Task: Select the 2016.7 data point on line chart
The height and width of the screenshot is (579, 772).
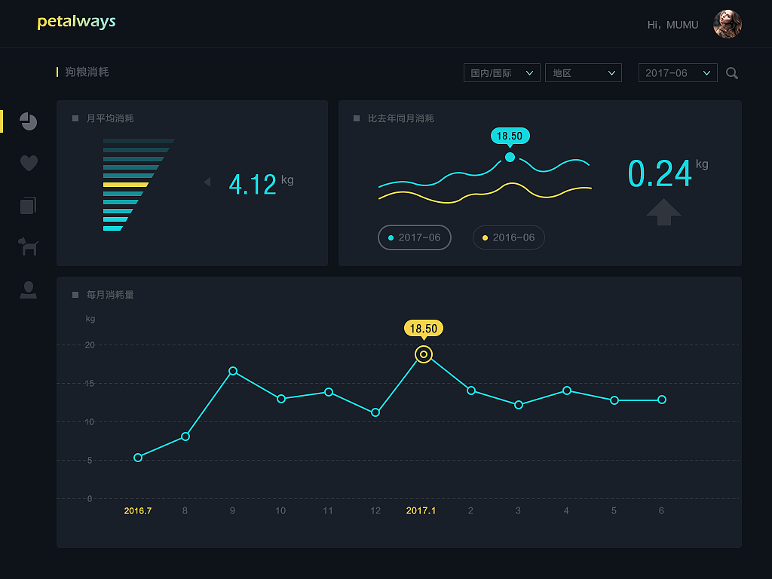Action: (138, 458)
